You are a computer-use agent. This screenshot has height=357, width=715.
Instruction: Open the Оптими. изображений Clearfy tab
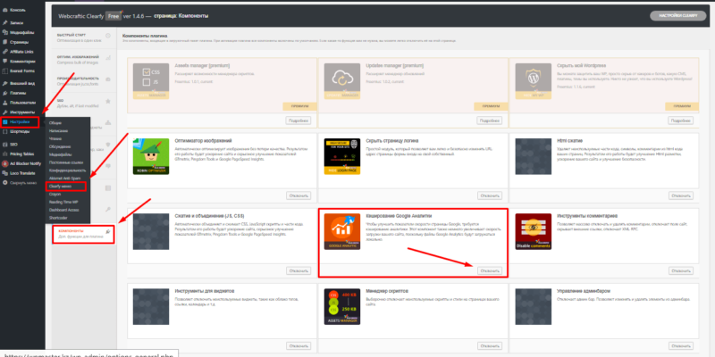(x=84, y=59)
